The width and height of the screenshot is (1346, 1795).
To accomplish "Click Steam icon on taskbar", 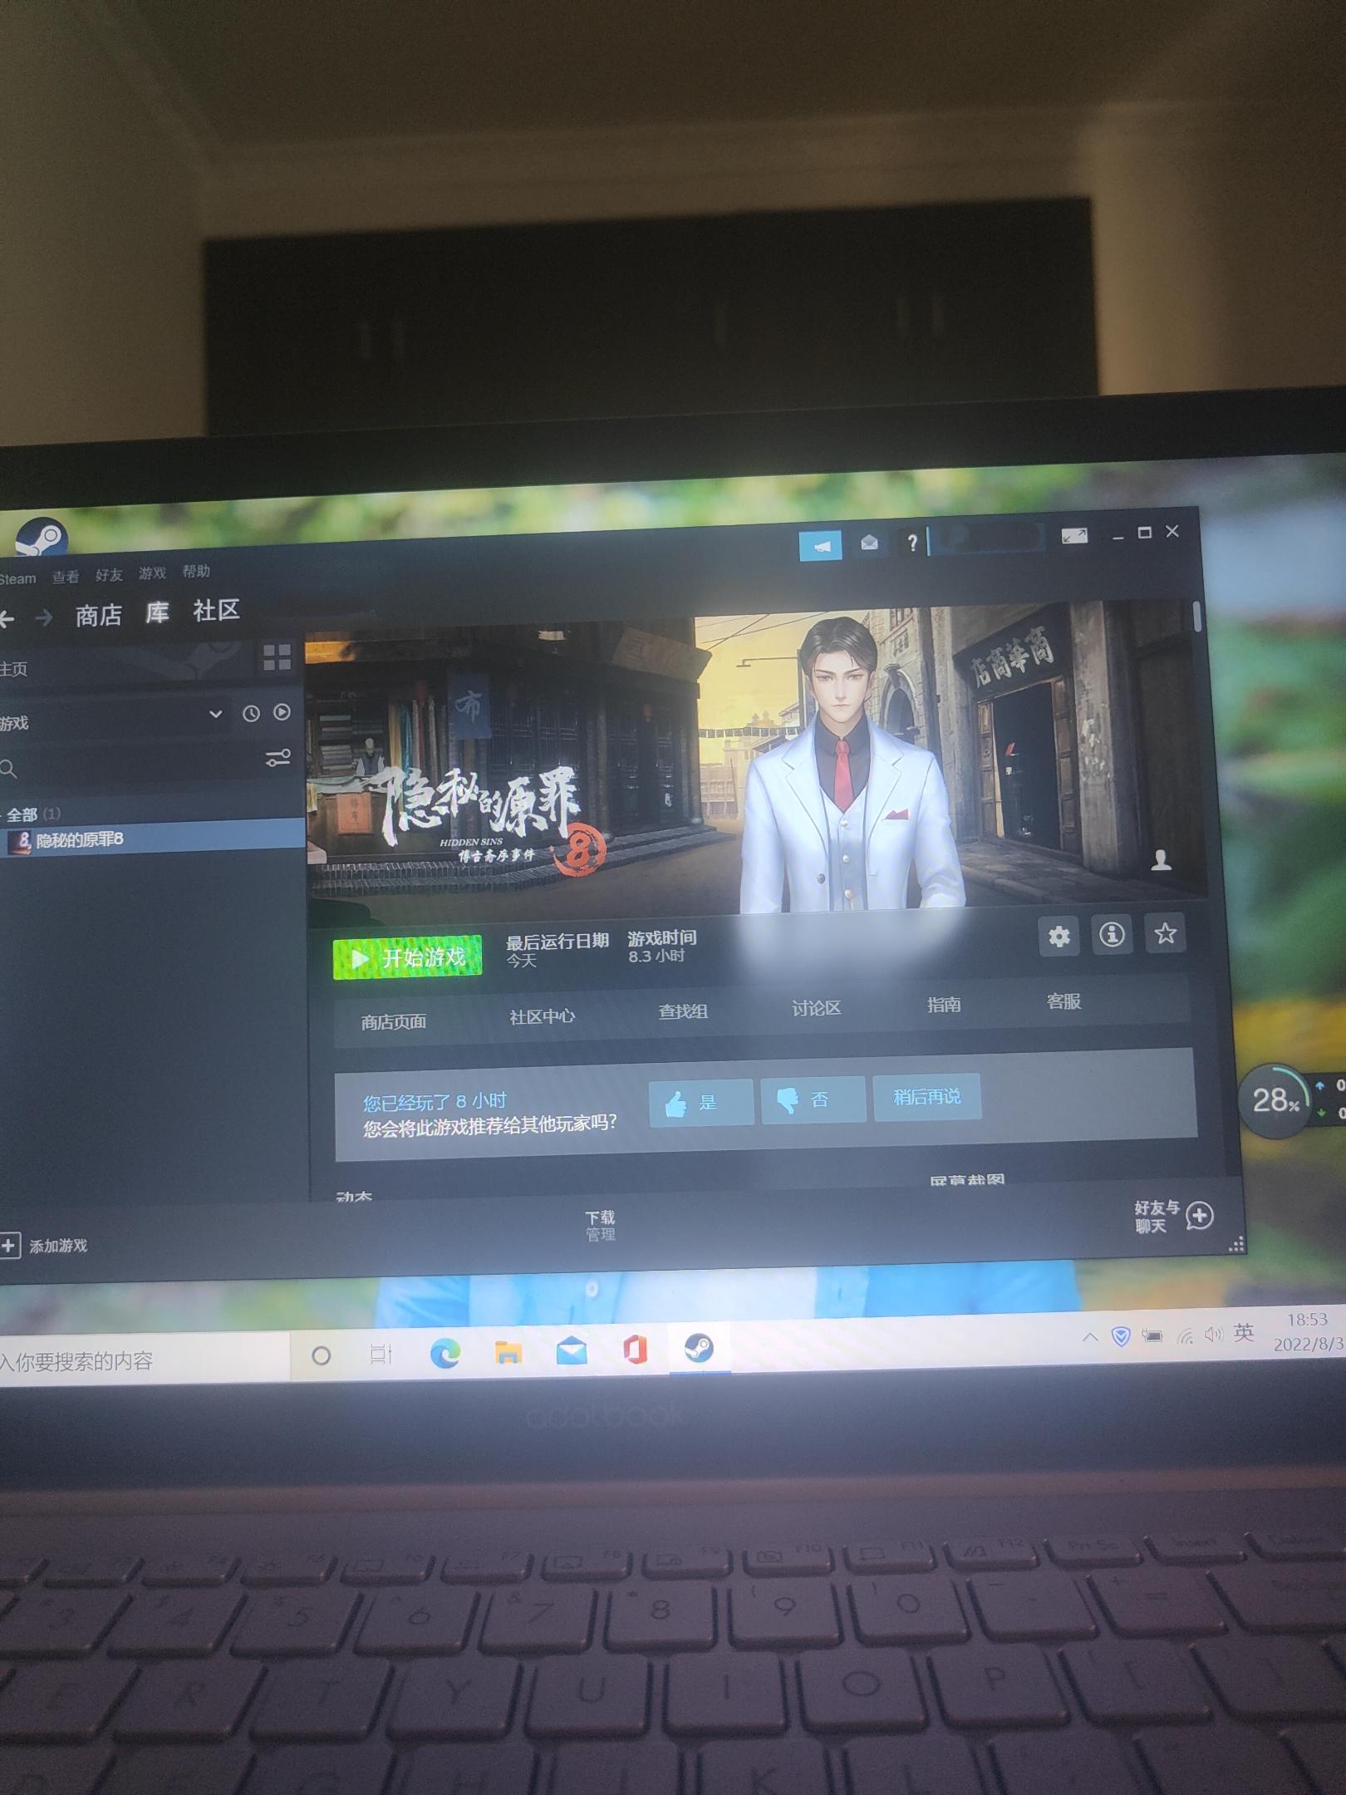I will tap(699, 1347).
